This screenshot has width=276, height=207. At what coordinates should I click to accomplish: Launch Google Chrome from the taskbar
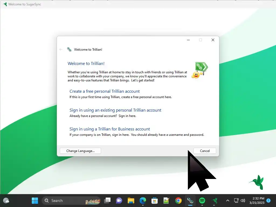point(178,201)
